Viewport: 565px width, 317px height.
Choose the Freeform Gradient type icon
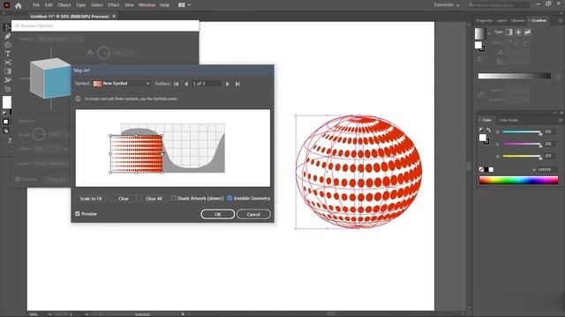tap(527, 32)
